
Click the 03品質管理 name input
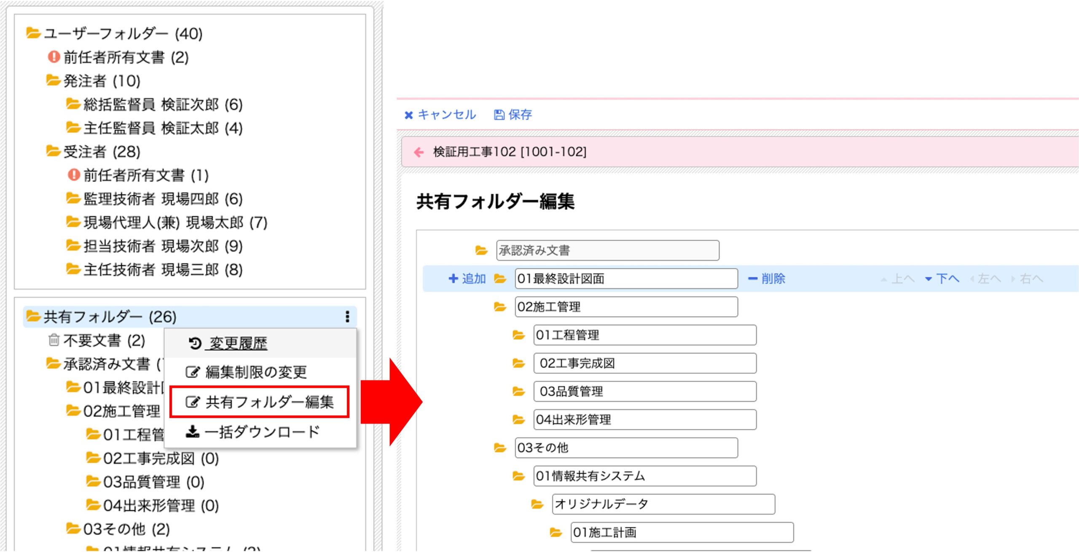[x=645, y=392]
